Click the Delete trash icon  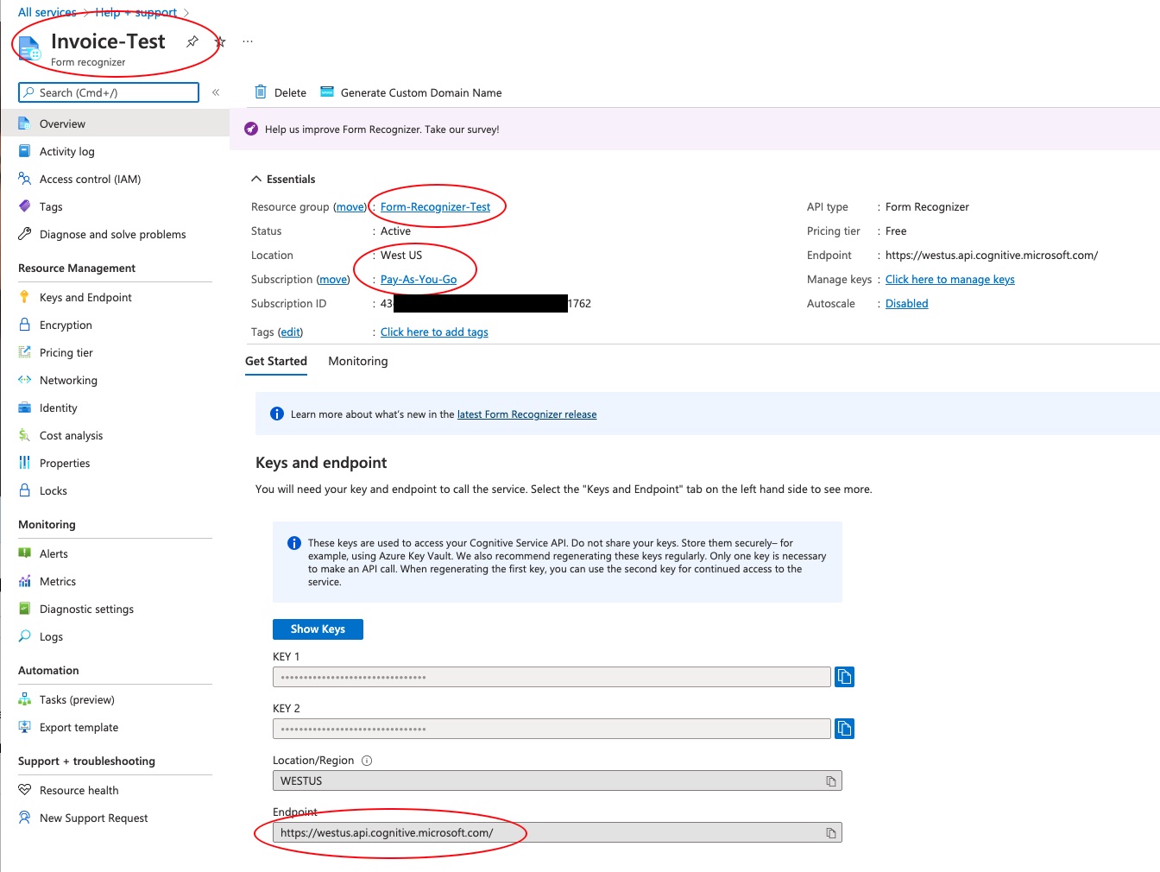point(260,92)
